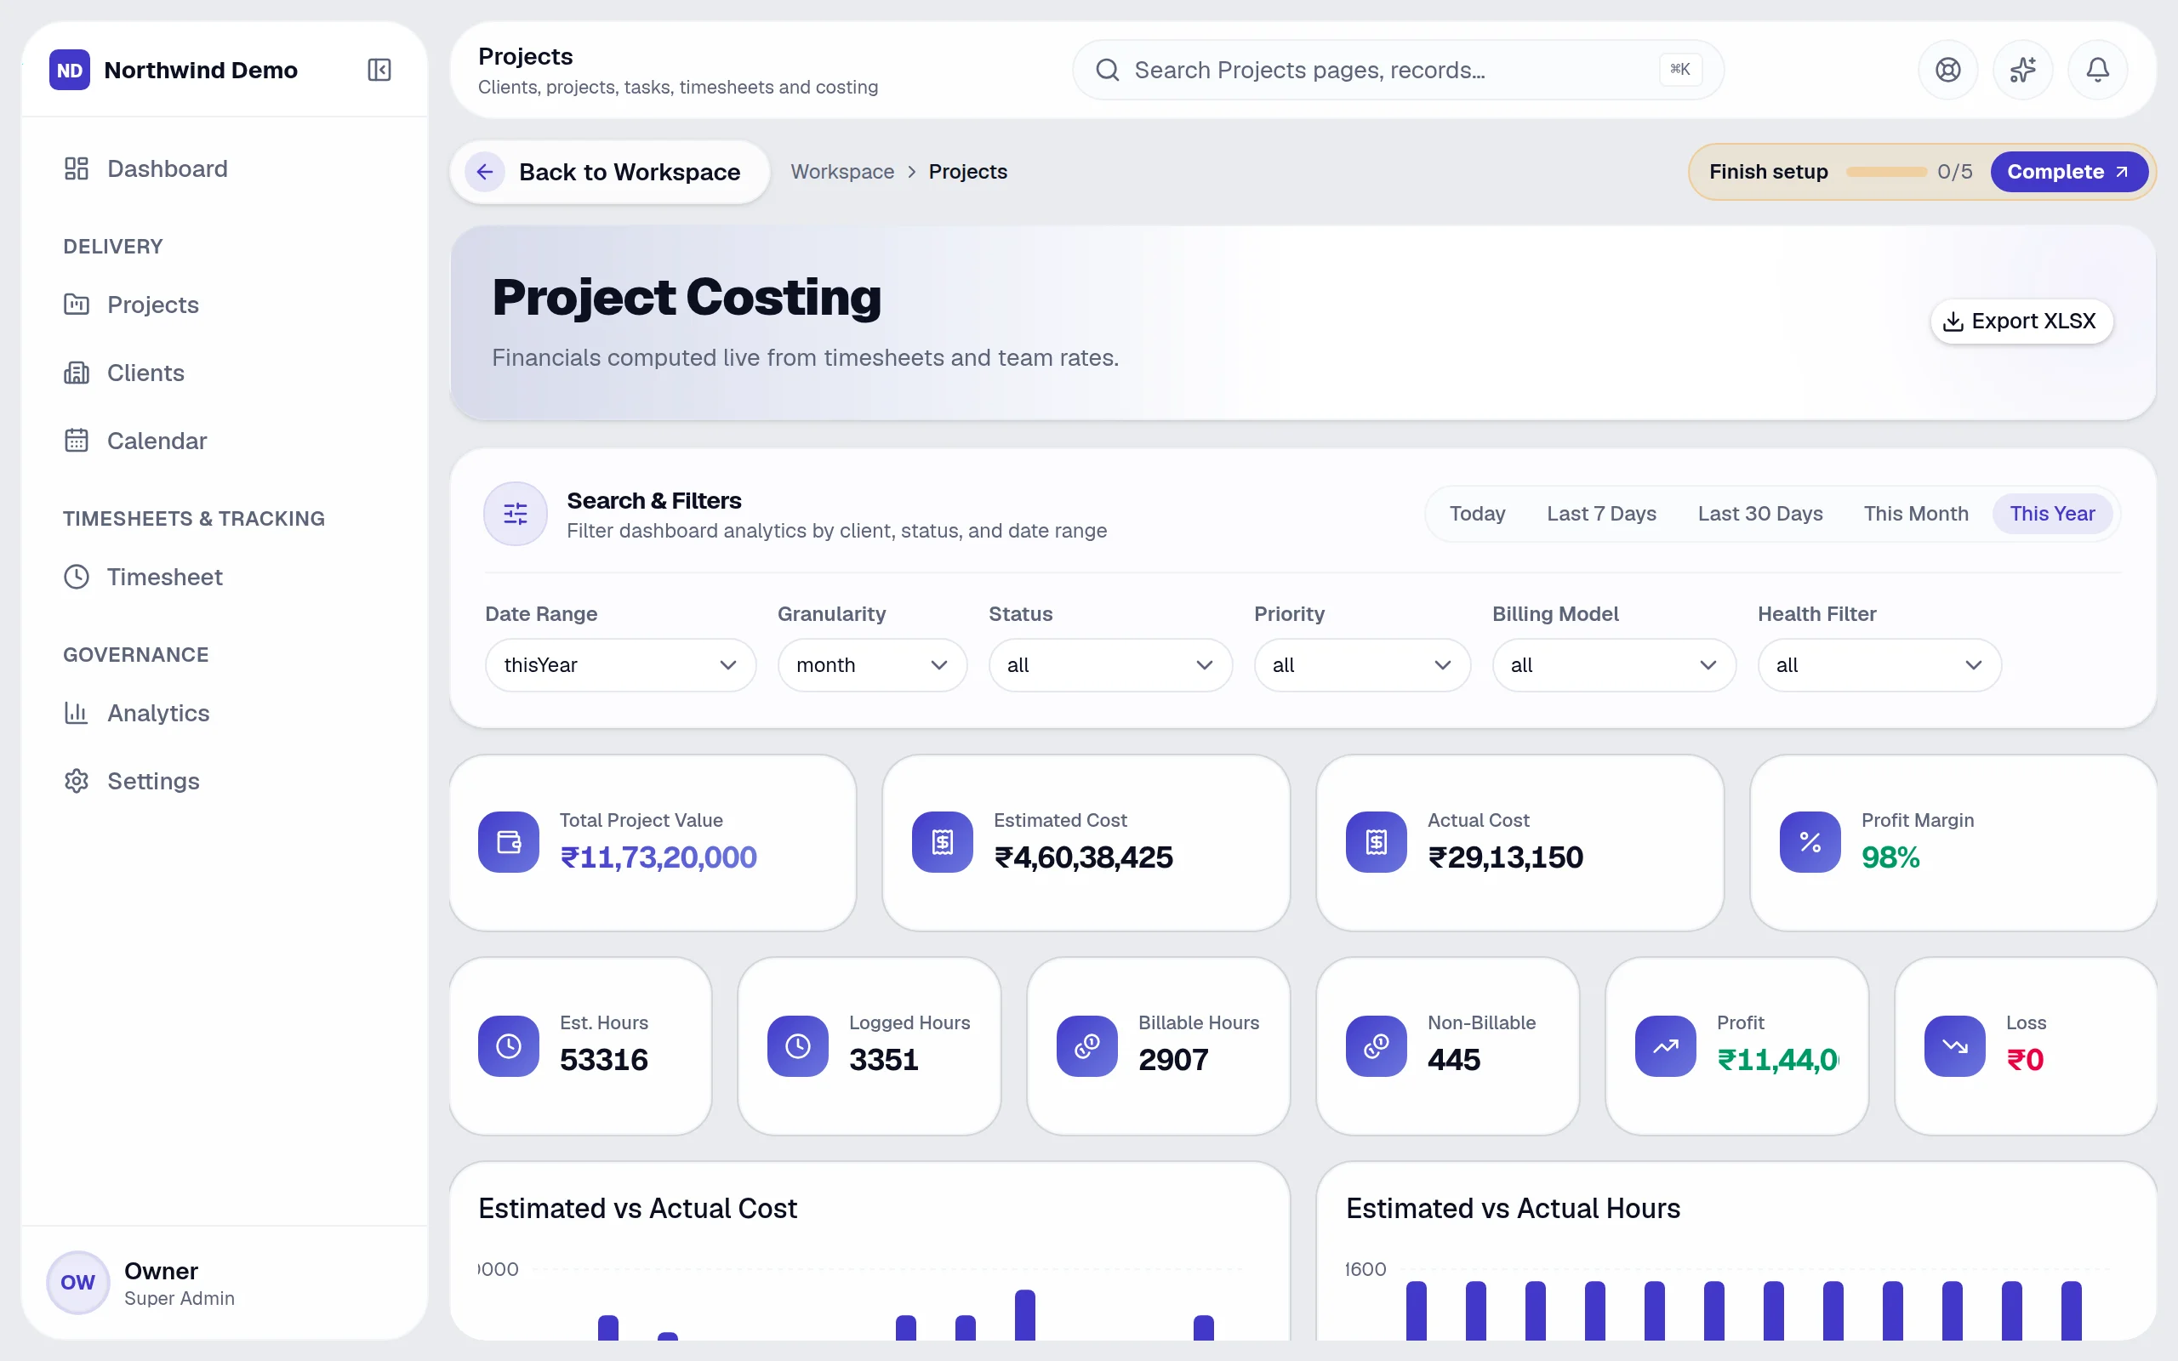Image resolution: width=2178 pixels, height=1361 pixels.
Task: Click the ₹4,60,38,425 estimated cost value
Action: pos(1083,857)
